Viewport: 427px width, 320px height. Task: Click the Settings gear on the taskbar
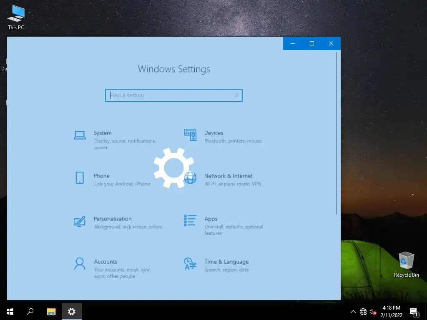(x=72, y=312)
